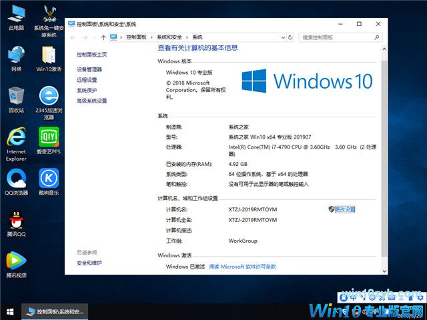Click the search magnifier icon
The width and height of the screenshot is (427, 320).
(377, 37)
